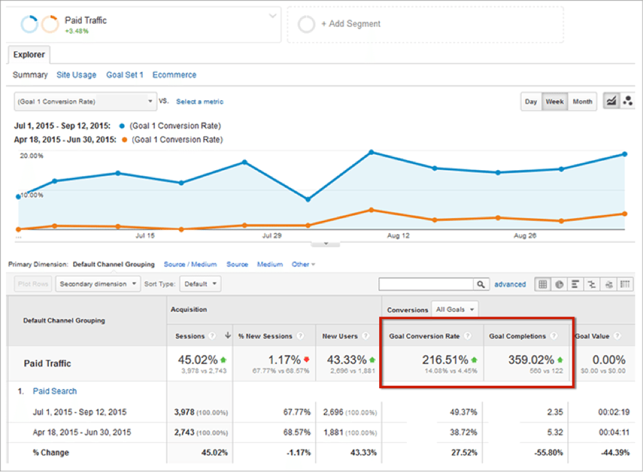This screenshot has width=643, height=472.
Task: Switch to the Ecommerce tab
Action: click(x=174, y=75)
